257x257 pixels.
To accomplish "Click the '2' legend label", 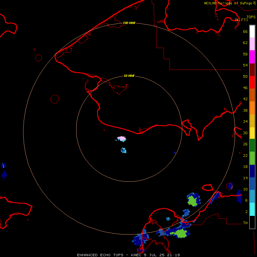I will pyautogui.click(x=246, y=212).
